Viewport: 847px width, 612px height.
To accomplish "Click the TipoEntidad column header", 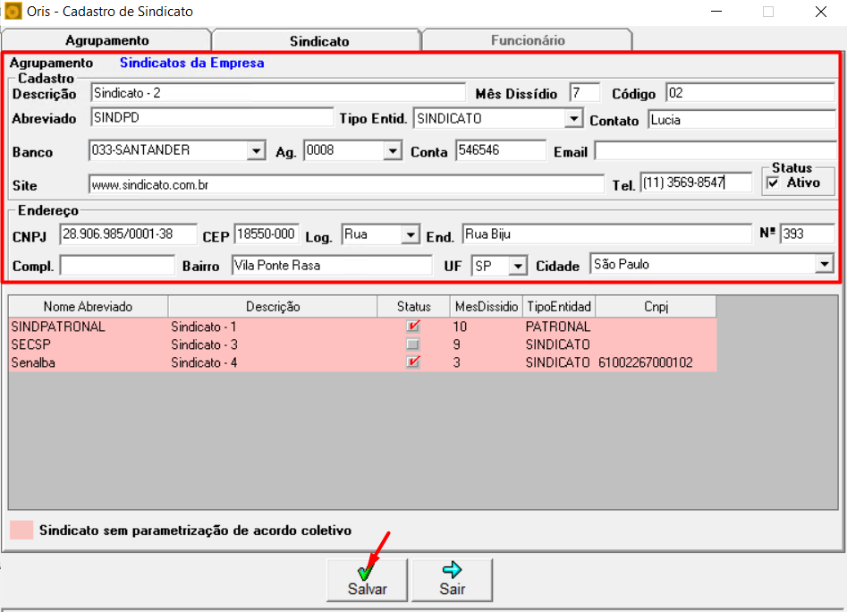I will click(558, 306).
